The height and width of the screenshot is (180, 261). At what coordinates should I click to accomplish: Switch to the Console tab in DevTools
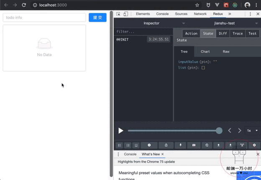pyautogui.click(x=162, y=14)
